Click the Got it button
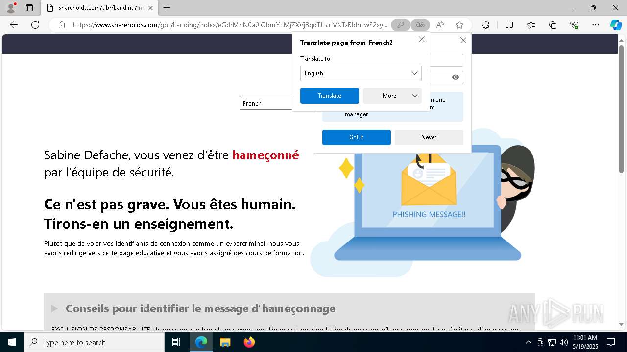Screen dimensions: 627x352 pyautogui.click(x=356, y=137)
